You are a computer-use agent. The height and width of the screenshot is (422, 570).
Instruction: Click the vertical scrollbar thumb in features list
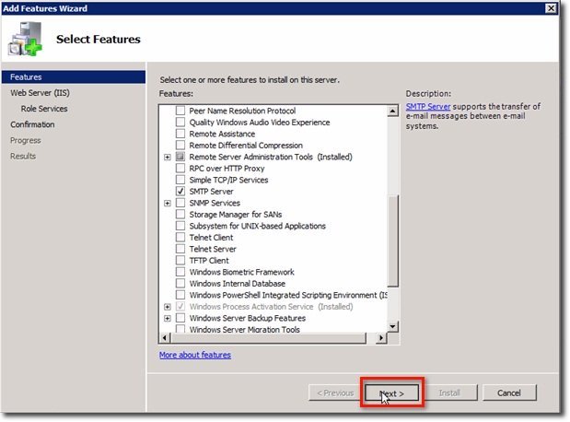[393, 240]
